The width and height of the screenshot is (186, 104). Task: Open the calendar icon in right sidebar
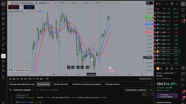pyautogui.click(x=183, y=74)
